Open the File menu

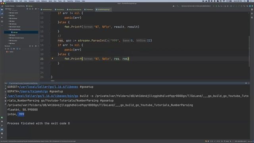pyautogui.click(x=17, y=1)
